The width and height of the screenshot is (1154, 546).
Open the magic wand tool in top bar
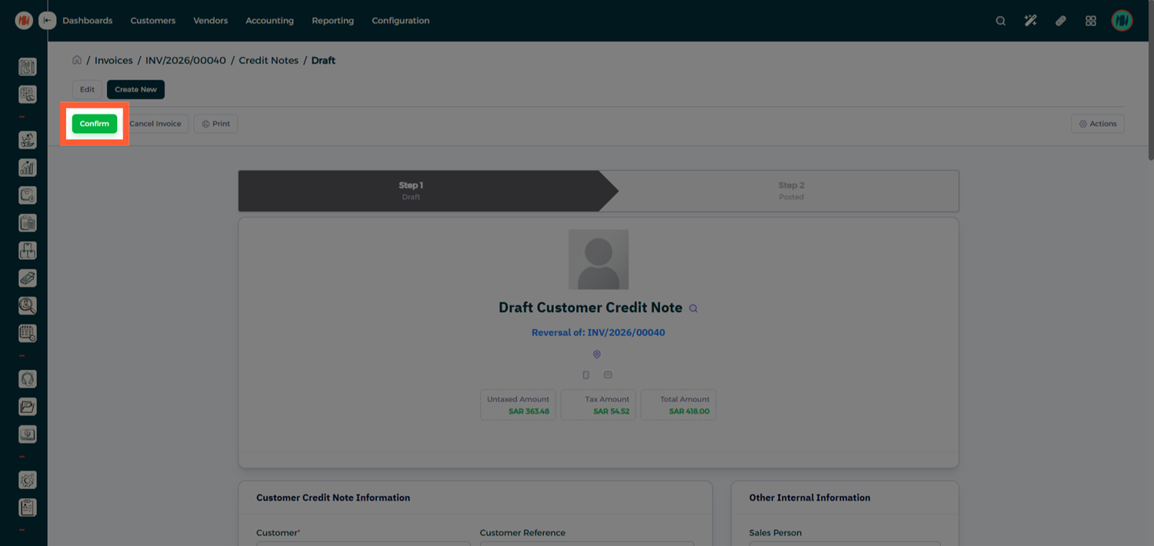pyautogui.click(x=1030, y=21)
